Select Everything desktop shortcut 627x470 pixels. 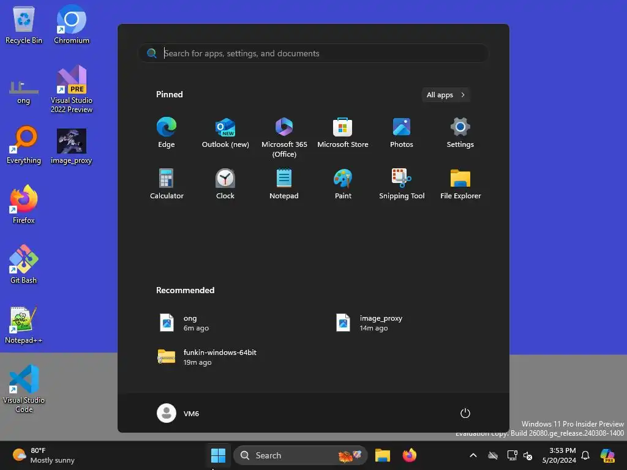point(24,146)
